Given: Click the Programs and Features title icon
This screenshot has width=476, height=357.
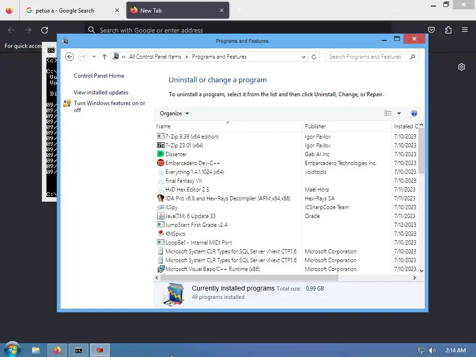Looking at the screenshot, I should 65,41.
